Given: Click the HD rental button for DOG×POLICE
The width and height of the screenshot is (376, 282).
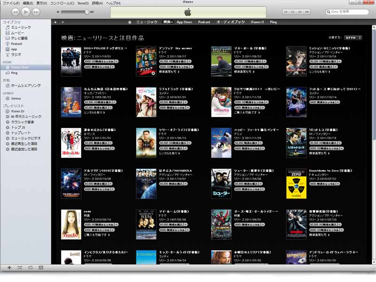Looking at the screenshot, I should click(x=101, y=62).
